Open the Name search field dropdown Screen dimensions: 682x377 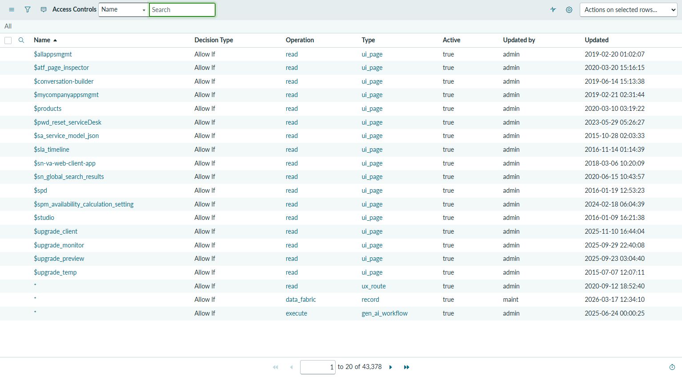[124, 10]
